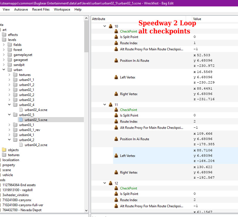Click the Is Split Point icon under node 12
238x217 pixels.
click(116, 194)
